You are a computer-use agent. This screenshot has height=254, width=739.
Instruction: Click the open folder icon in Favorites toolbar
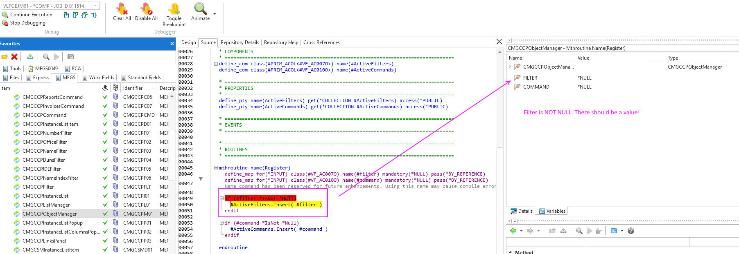point(5,57)
